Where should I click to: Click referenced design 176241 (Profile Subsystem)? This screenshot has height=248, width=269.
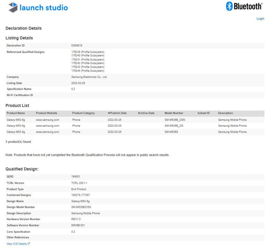click(x=88, y=60)
